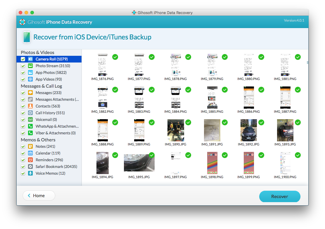Viewport: 325px width, 229px height.
Task: Click the iPhone device icon beside page title
Action: (x=27, y=37)
